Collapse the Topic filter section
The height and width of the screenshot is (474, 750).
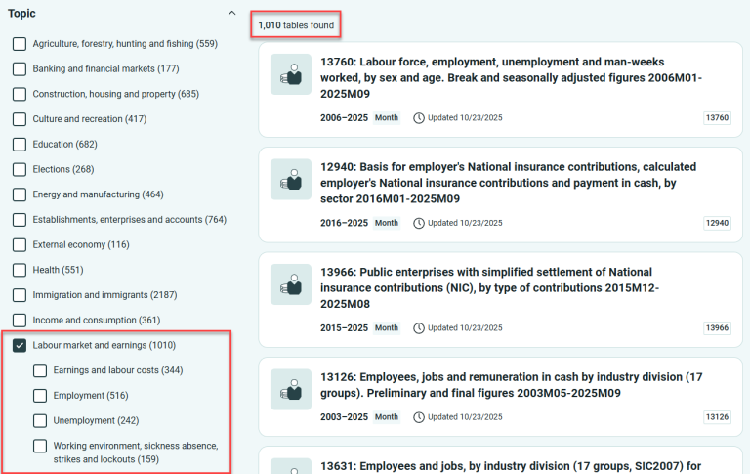pos(232,13)
